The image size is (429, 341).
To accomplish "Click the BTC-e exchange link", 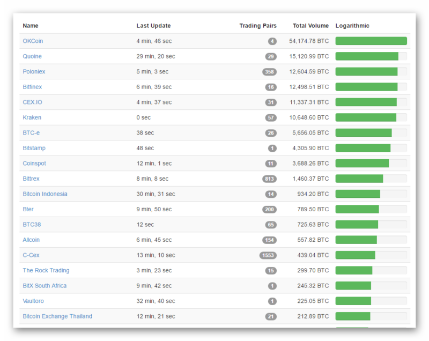I will coord(31,133).
